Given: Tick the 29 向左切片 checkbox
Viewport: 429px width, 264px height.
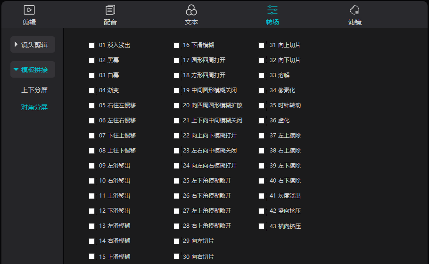Looking at the screenshot, I should pos(176,241).
